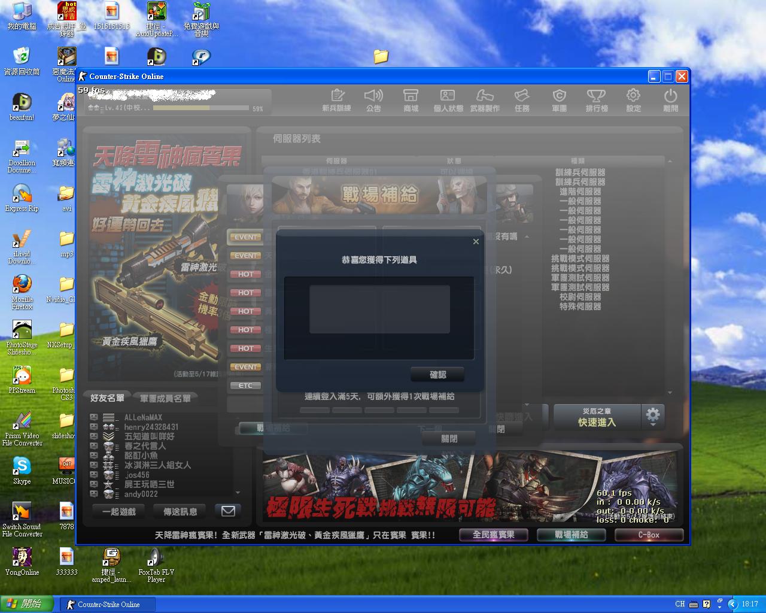Select the 免費遊戲與音樂 desktop shortcut

(201, 20)
